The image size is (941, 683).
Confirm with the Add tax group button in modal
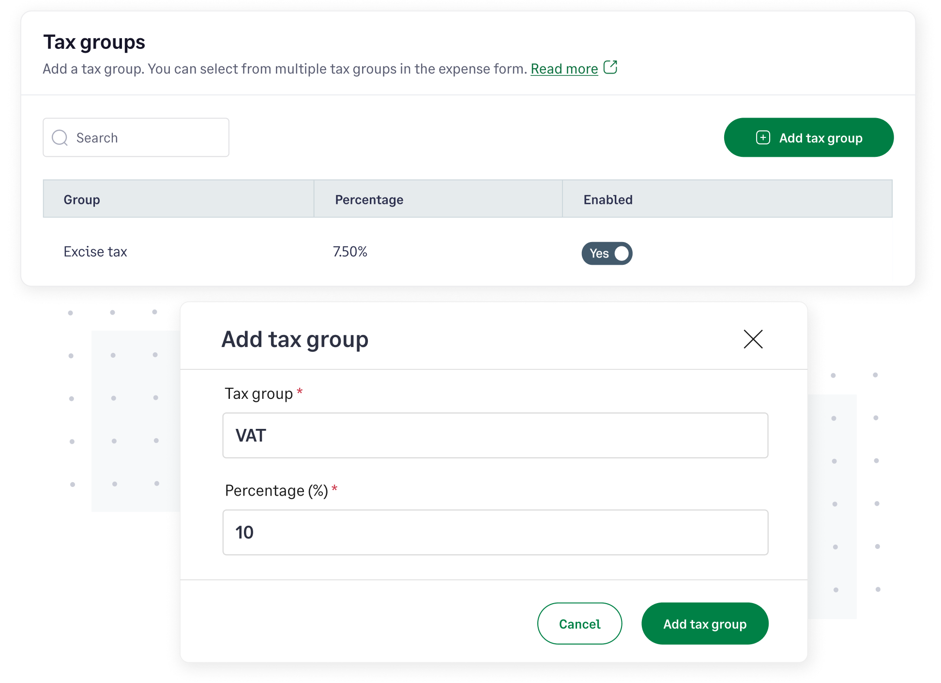pyautogui.click(x=704, y=623)
